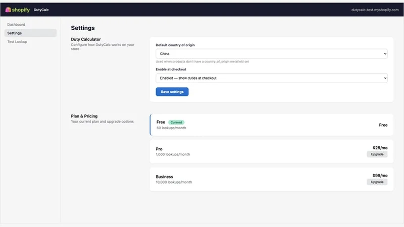Screen dimensions: 404x227
Task: Go to Test Lookup in sidebar
Action: (17, 42)
